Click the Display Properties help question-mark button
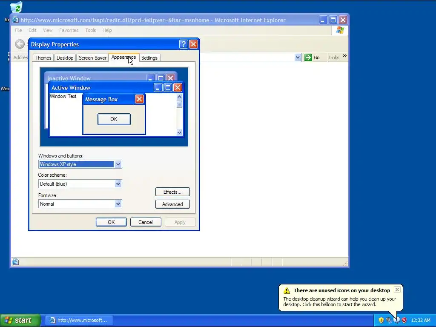436x327 pixels. coord(184,44)
